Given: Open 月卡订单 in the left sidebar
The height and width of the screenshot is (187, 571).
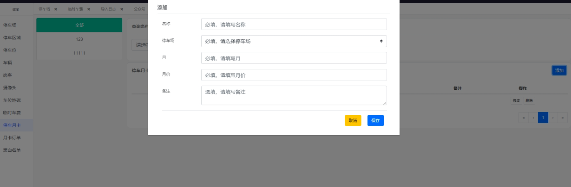Looking at the screenshot, I should [12, 137].
